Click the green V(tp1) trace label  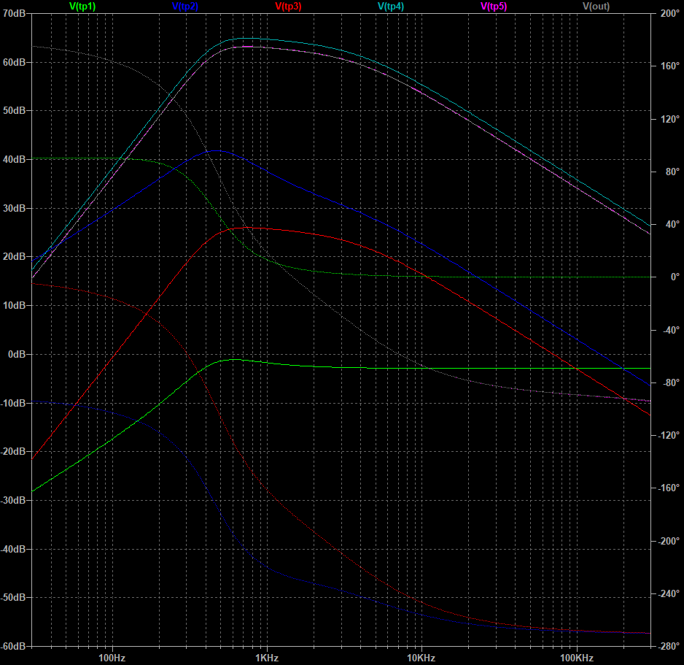82,7
